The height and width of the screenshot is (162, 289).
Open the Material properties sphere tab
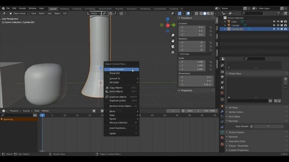tap(222, 138)
